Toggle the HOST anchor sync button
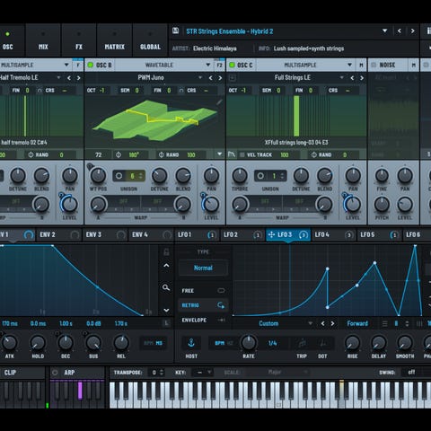431x431 pixels. pos(191,343)
